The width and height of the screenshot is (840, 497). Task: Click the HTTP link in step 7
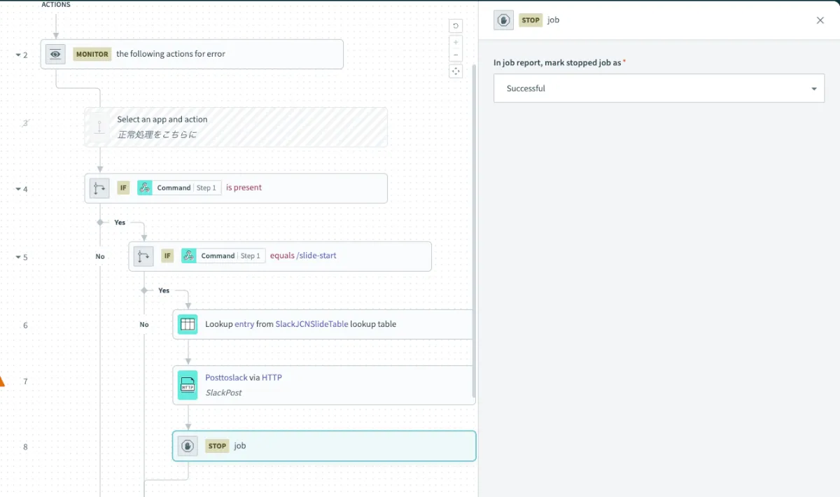[x=272, y=377]
